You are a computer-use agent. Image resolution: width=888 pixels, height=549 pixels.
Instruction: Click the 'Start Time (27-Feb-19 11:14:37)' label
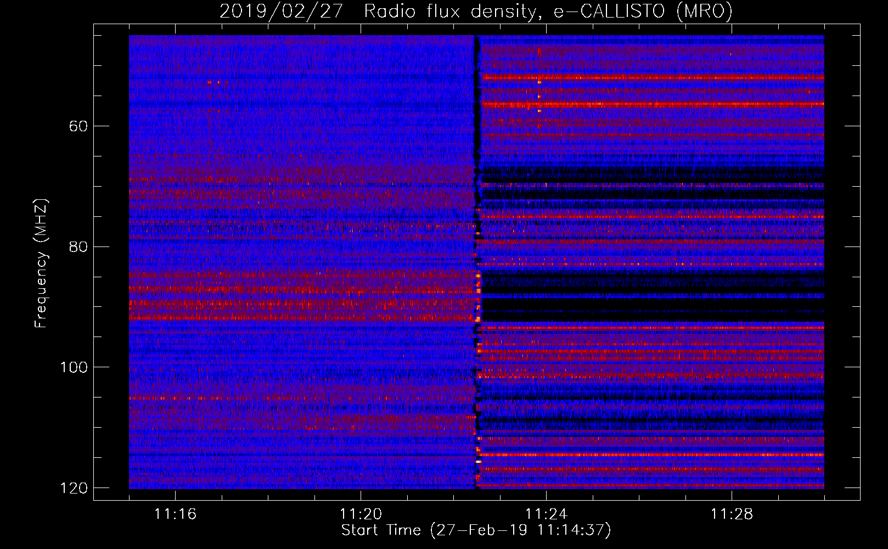(x=476, y=530)
